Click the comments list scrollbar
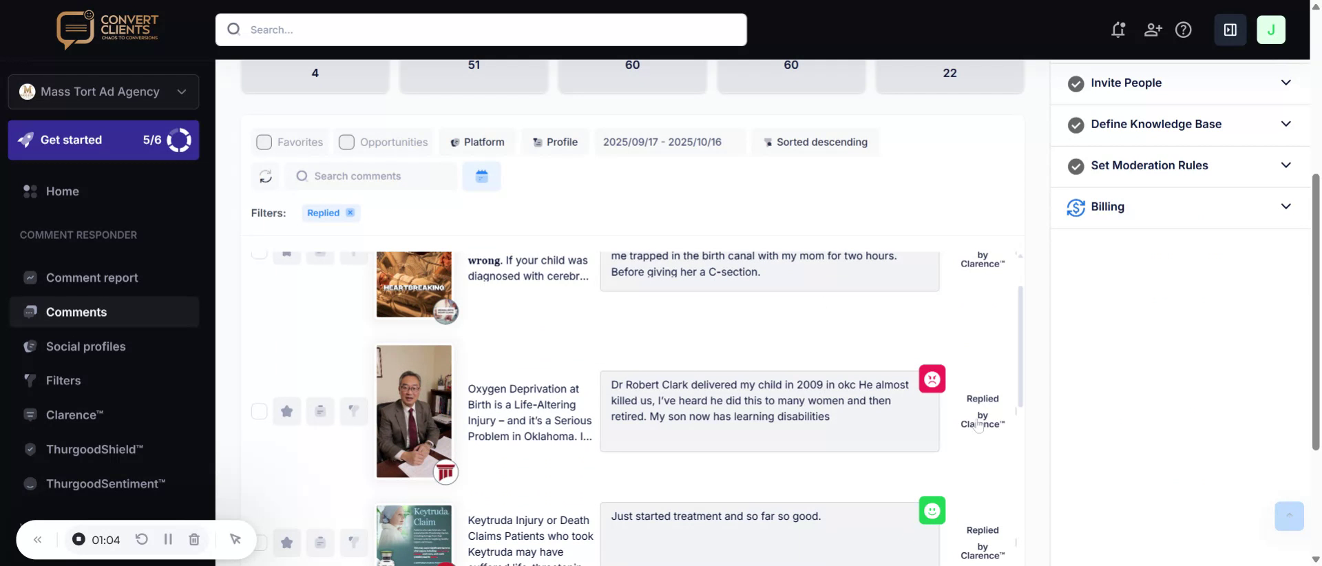The image size is (1322, 566). [x=1020, y=346]
